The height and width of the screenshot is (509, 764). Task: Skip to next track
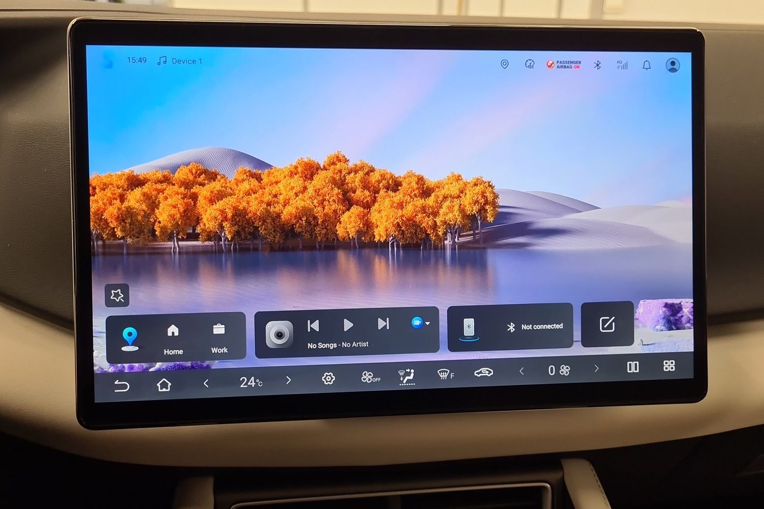pyautogui.click(x=384, y=324)
